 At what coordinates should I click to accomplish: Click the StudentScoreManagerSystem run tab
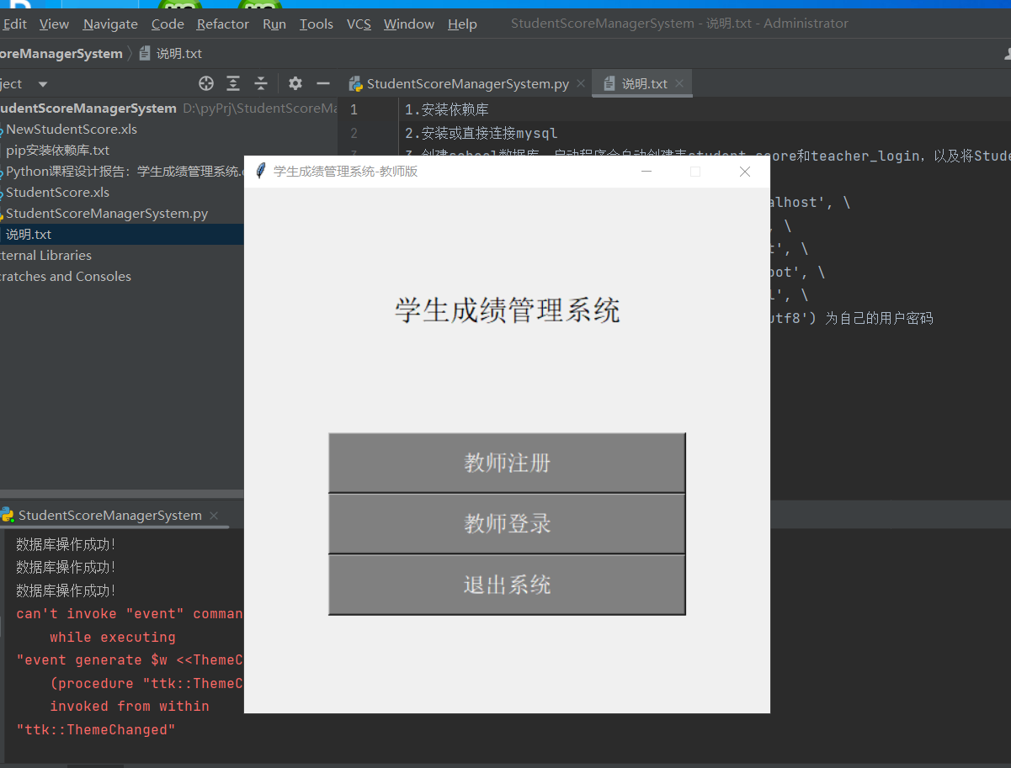click(x=109, y=515)
